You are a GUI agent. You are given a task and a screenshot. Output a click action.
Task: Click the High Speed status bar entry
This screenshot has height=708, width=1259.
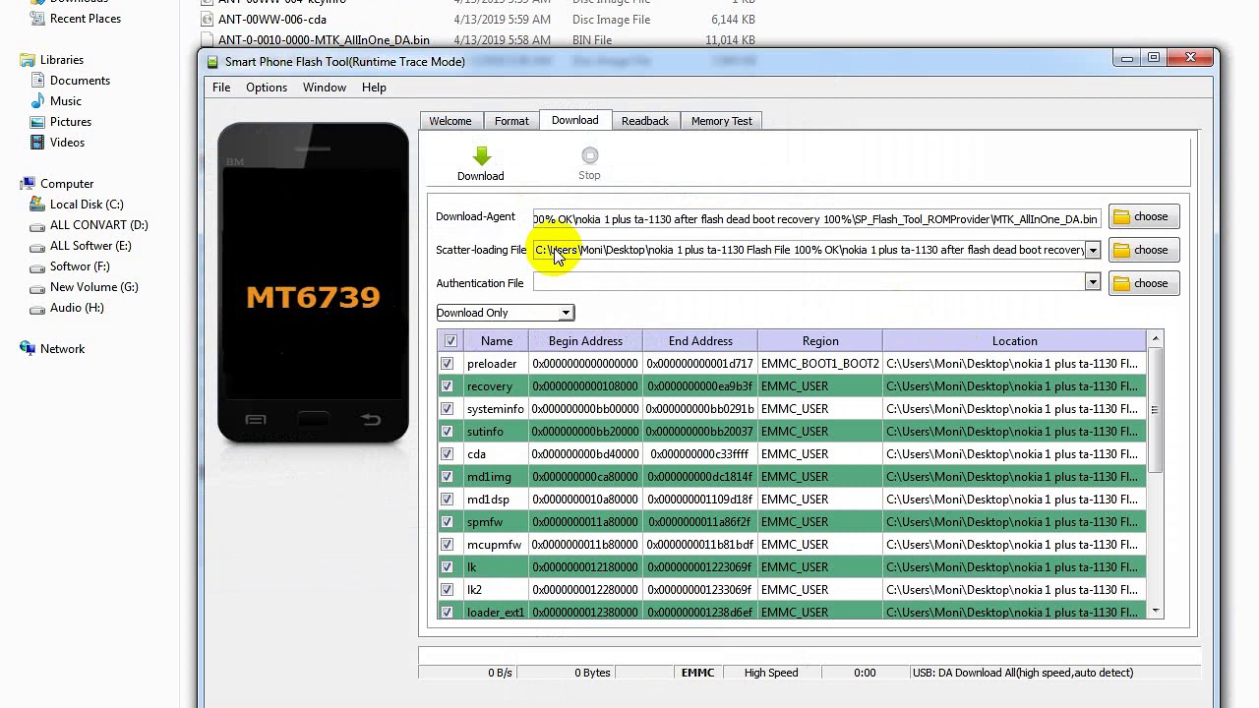pos(771,673)
